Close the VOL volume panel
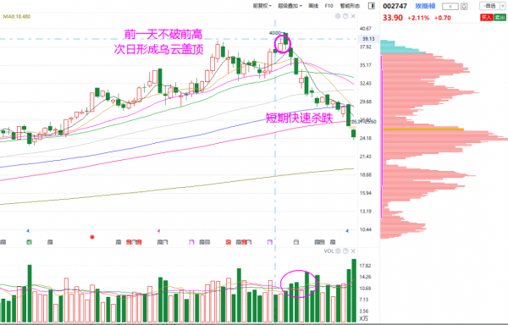 coord(353,251)
